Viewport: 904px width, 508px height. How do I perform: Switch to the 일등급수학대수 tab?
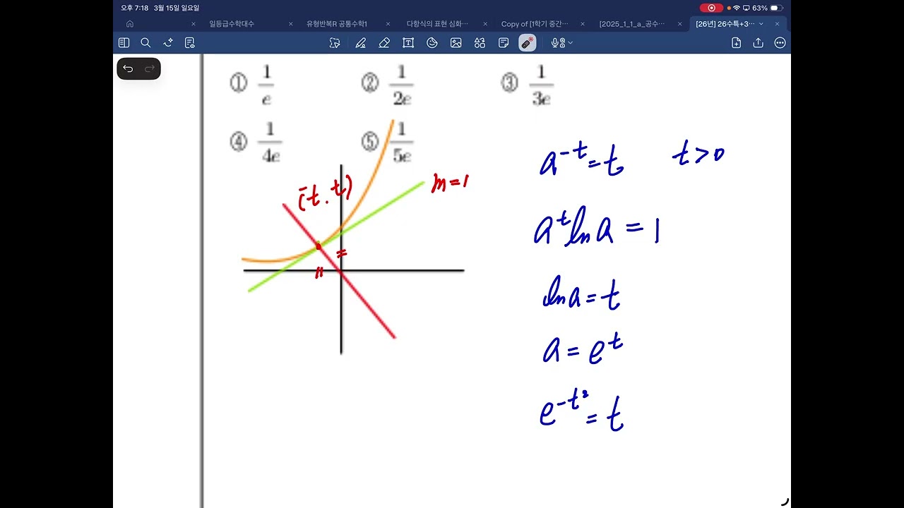232,24
